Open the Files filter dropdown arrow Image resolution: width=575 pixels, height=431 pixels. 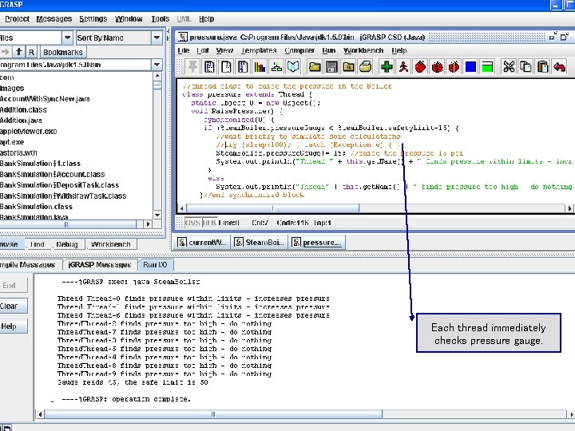(x=66, y=38)
